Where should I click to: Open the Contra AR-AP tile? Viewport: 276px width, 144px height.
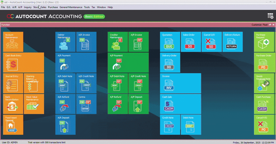[86, 104]
